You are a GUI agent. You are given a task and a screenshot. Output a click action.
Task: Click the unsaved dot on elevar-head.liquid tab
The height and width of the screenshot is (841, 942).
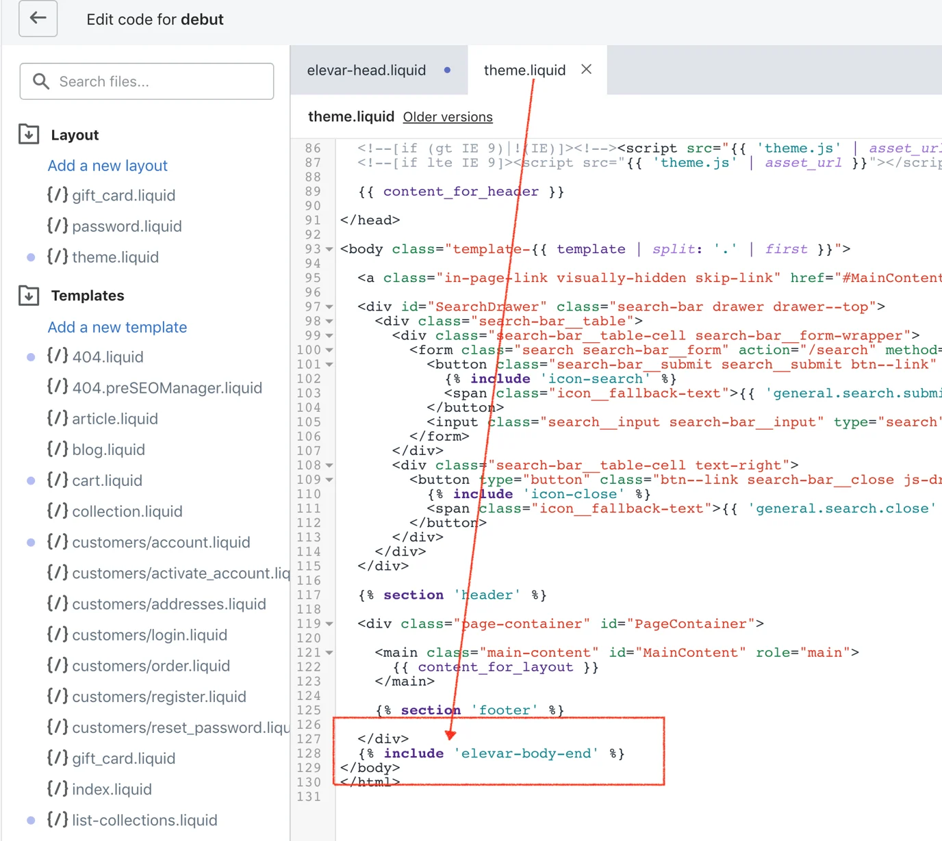click(x=447, y=70)
